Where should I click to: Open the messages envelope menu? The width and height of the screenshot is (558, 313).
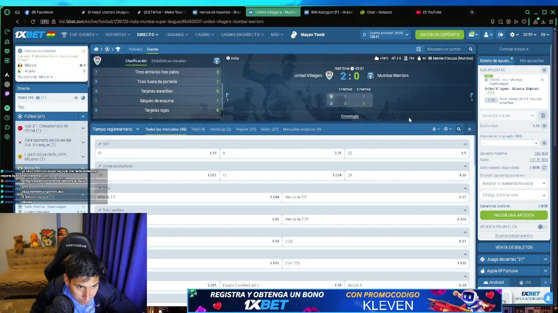tap(473, 34)
